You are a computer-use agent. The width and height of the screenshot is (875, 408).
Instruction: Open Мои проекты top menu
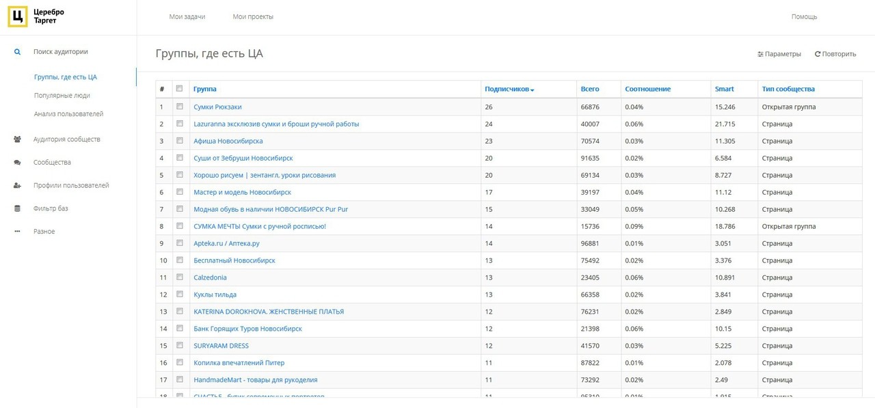(253, 17)
